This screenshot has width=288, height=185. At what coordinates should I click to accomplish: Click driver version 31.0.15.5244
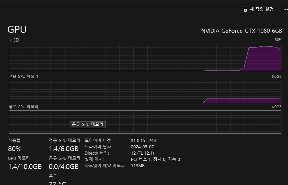click(x=143, y=140)
